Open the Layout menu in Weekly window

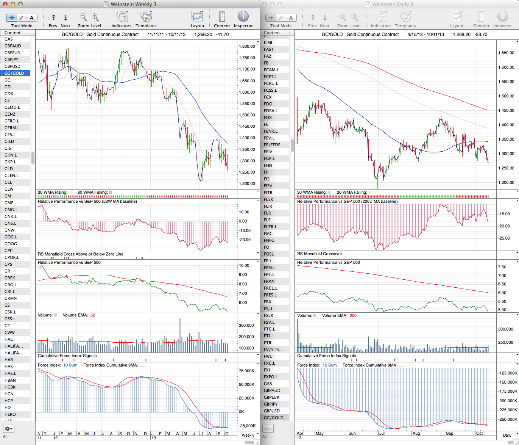197,17
